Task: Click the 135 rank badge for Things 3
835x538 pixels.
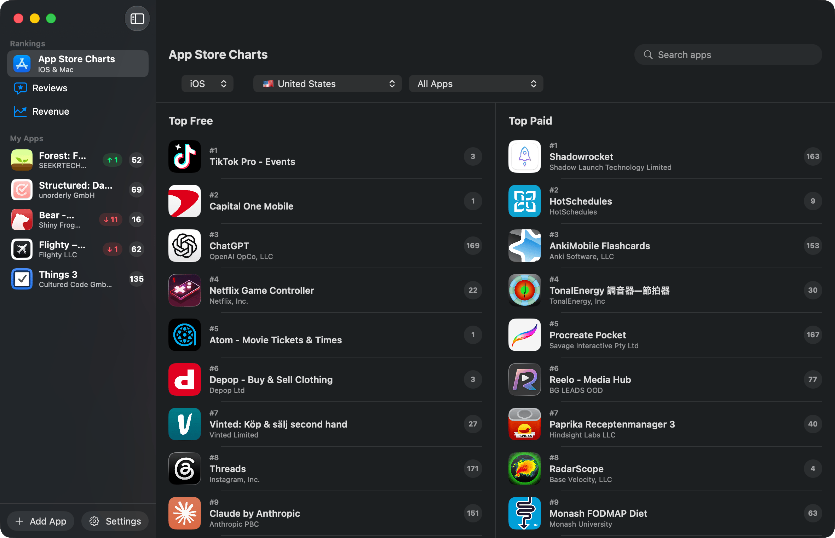Action: [137, 279]
